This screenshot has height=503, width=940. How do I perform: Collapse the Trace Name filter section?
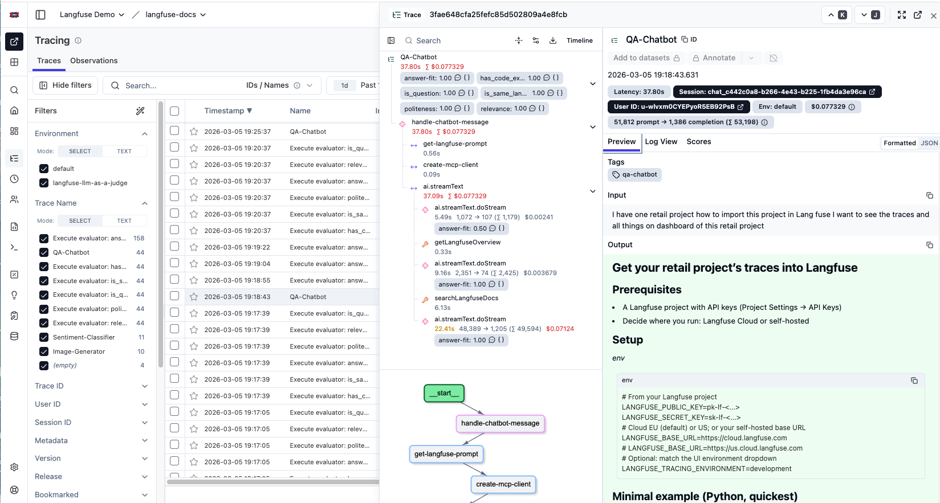click(x=144, y=203)
